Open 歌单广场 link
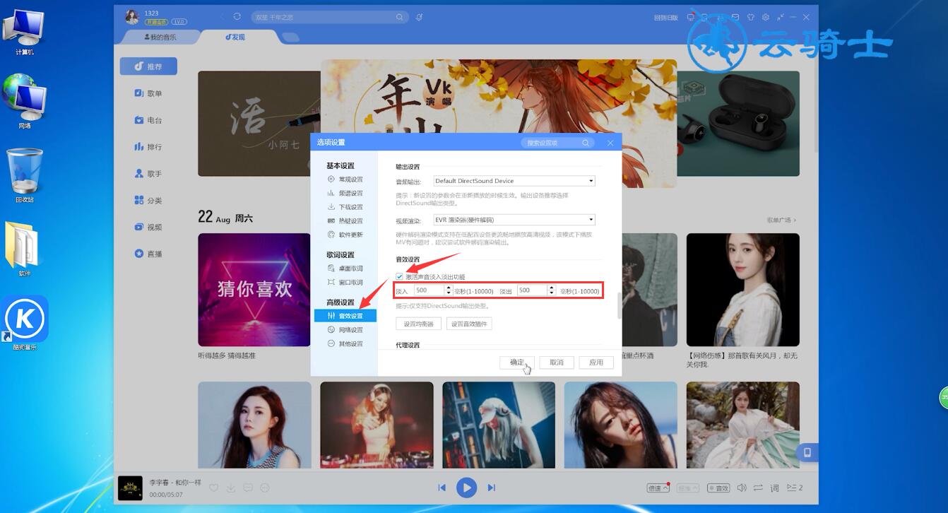 [x=782, y=220]
